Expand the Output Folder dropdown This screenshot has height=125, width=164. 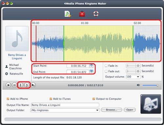click(x=65, y=110)
